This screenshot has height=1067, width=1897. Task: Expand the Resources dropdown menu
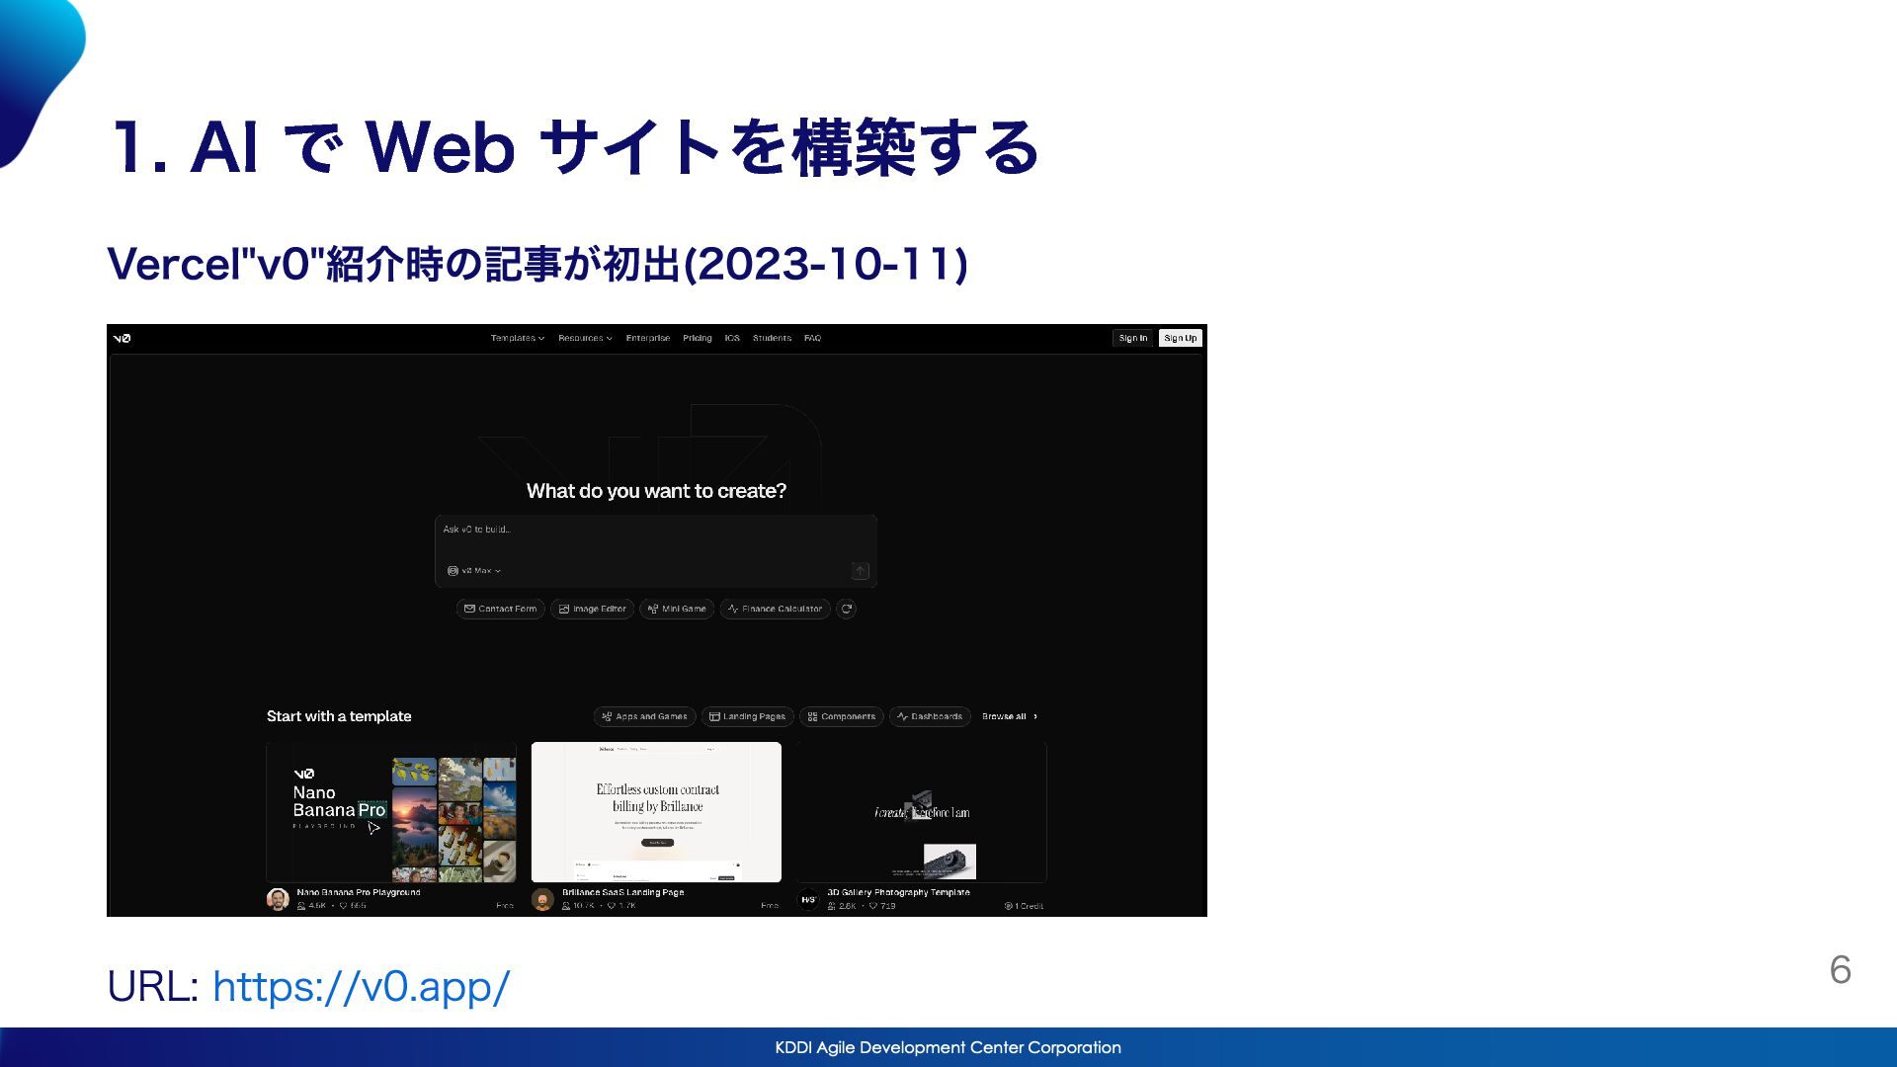585,338
